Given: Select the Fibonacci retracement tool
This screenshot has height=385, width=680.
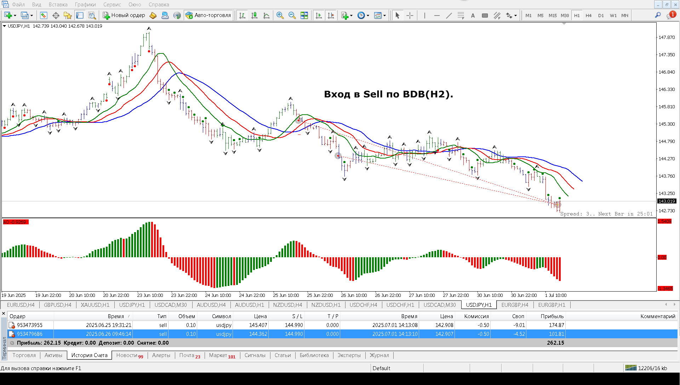Looking at the screenshot, I should click(461, 15).
